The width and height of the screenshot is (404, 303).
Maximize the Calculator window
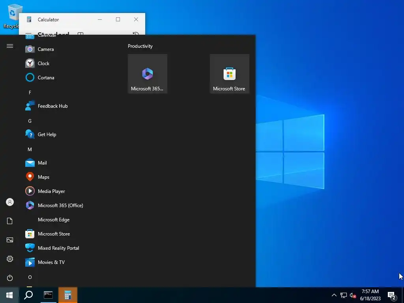118,19
